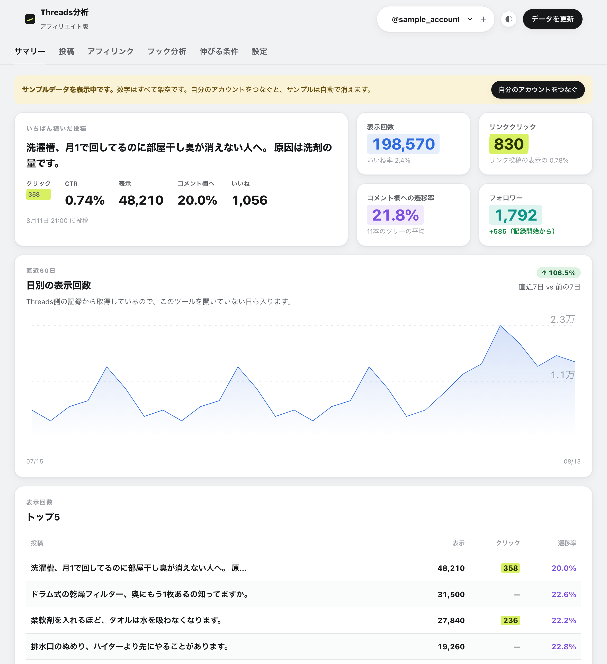607x664 pixels.
Task: Click the 31,500 views cell
Action: tap(451, 594)
